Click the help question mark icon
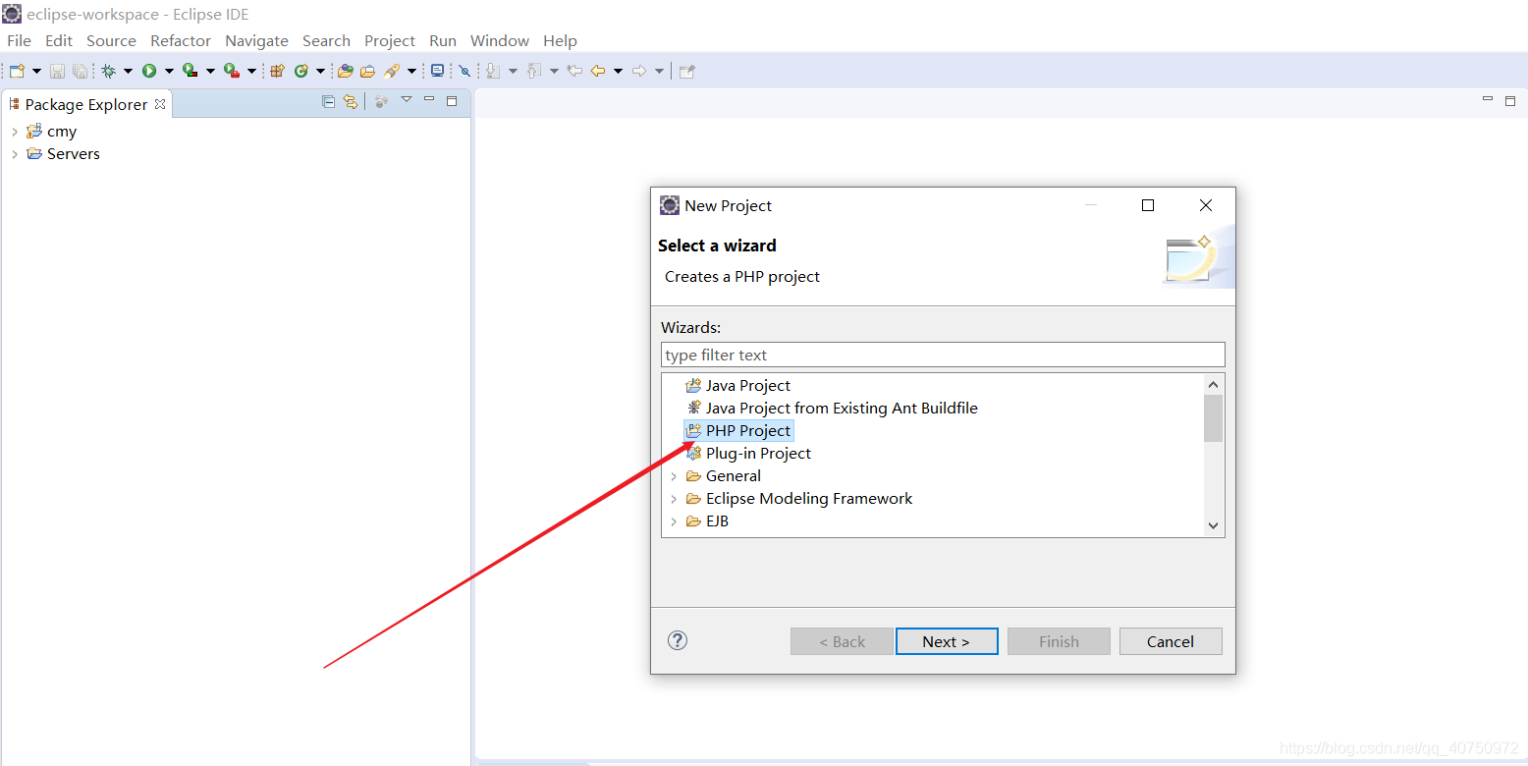The height and width of the screenshot is (766, 1528). [x=678, y=640]
